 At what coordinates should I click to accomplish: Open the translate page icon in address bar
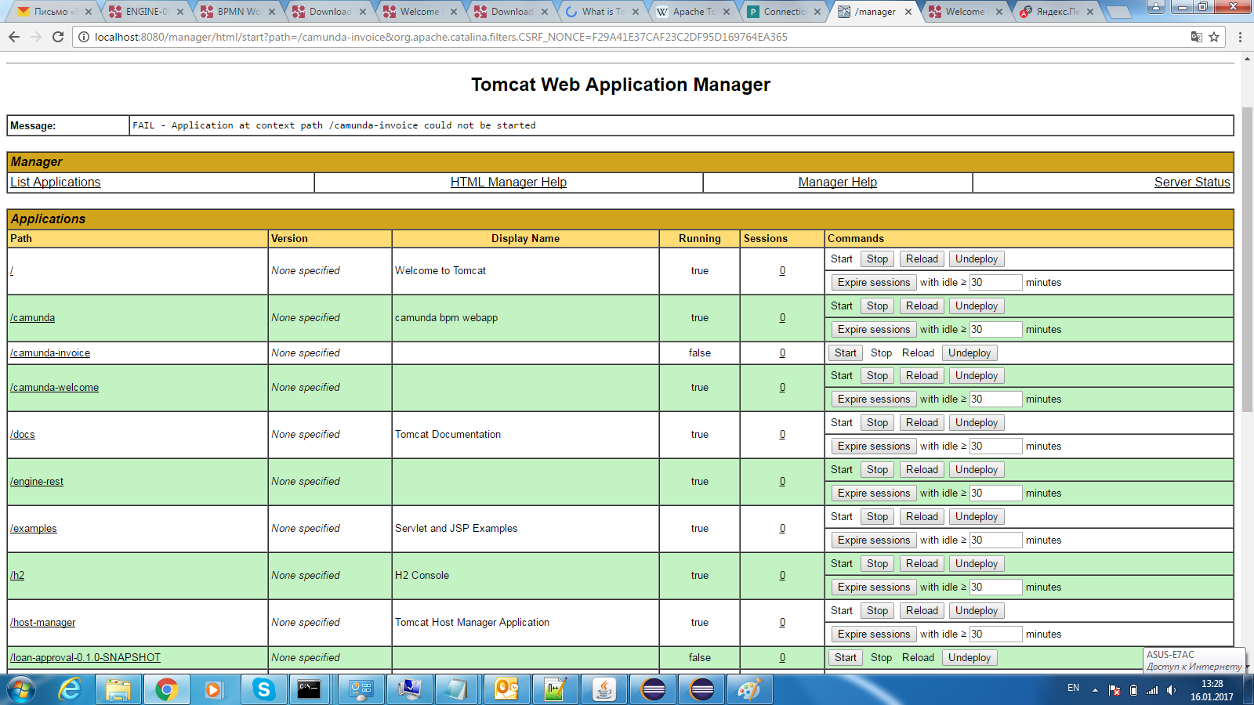pyautogui.click(x=1196, y=37)
